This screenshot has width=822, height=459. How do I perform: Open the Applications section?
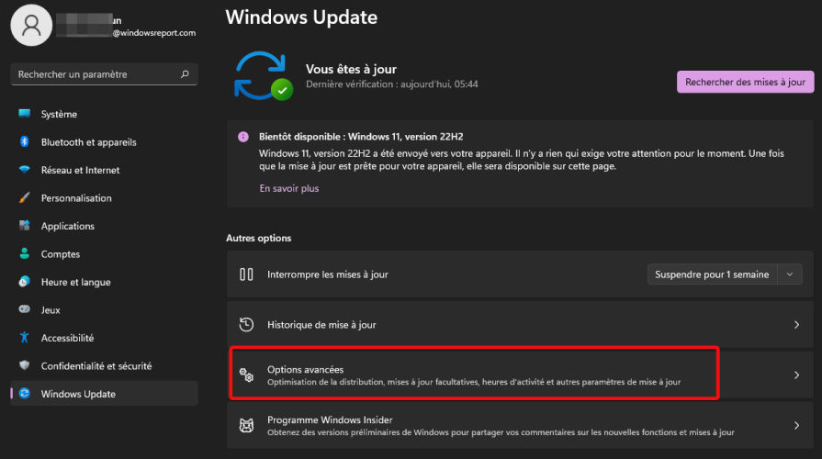(104, 225)
